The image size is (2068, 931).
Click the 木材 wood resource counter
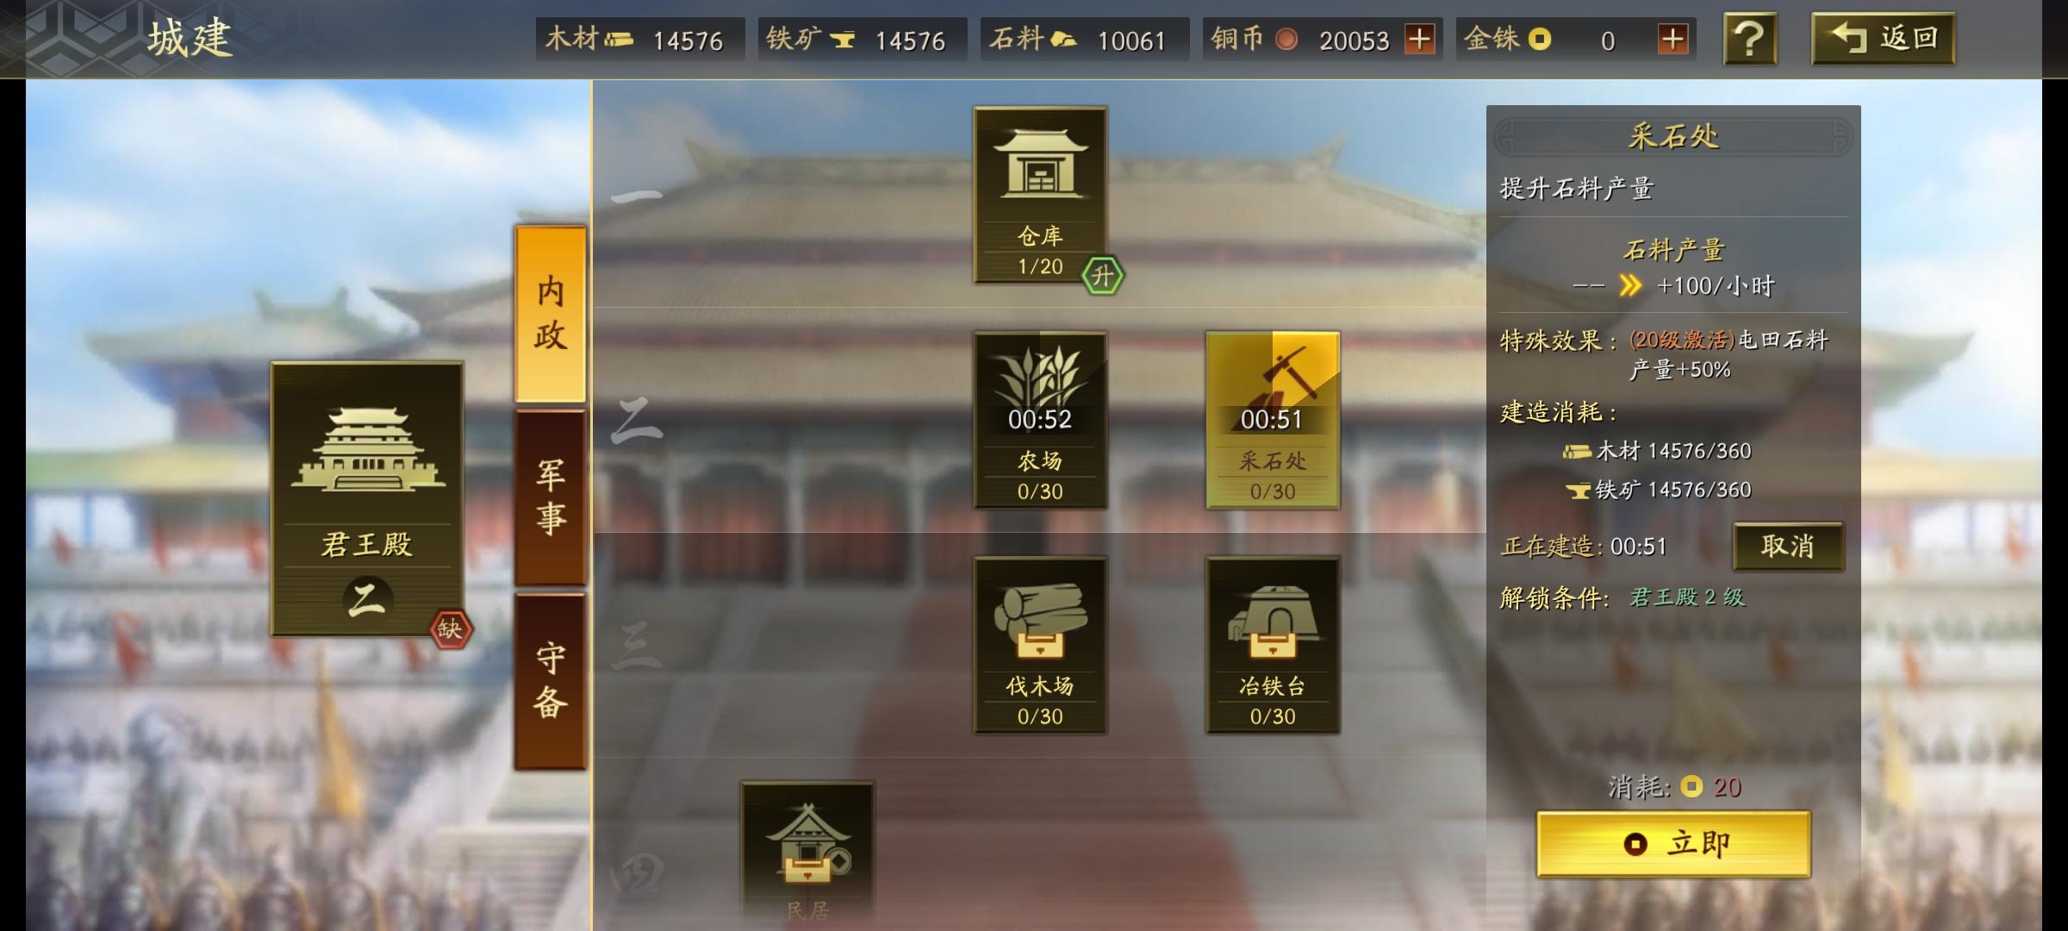click(639, 39)
